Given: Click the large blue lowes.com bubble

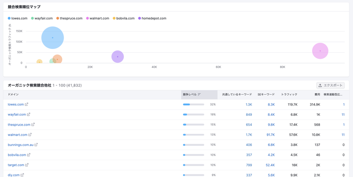Looking at the screenshot, I should (52, 38).
